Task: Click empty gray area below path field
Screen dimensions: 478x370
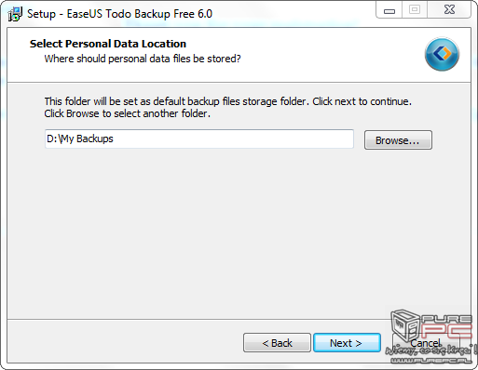Action: click(239, 232)
